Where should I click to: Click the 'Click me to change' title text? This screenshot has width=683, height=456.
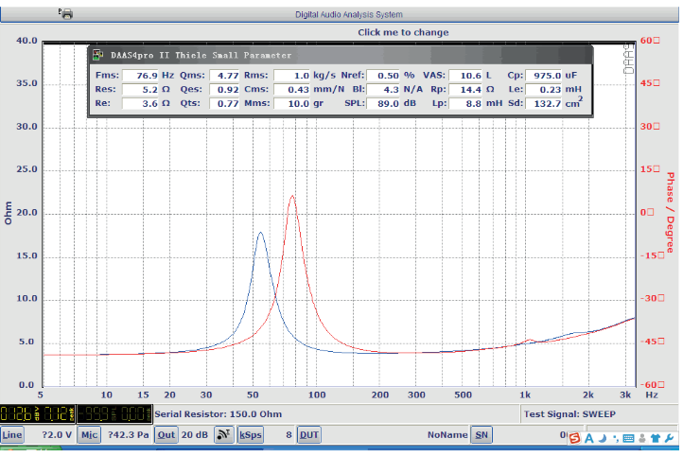[403, 32]
